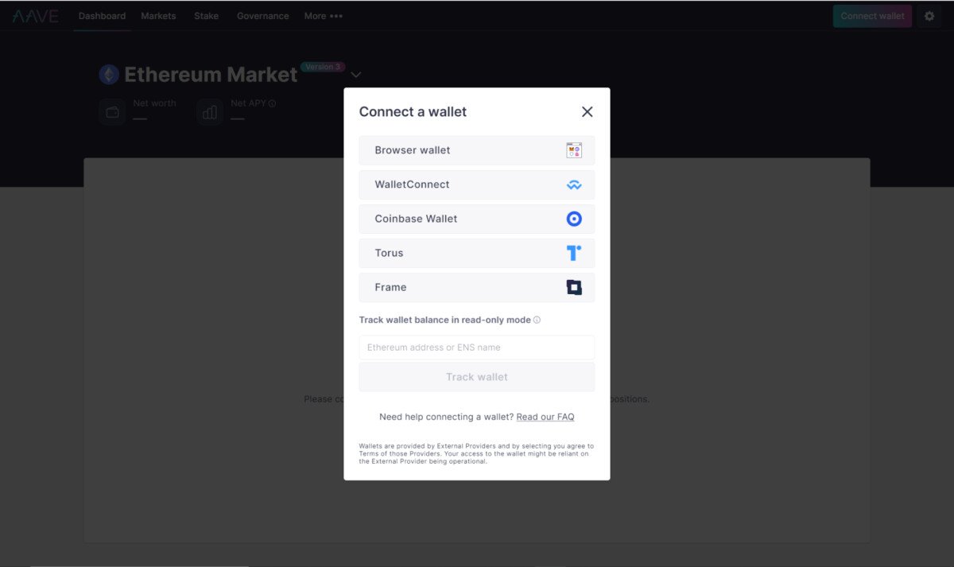Select the MetaMask icon next to Browser wallet

pyautogui.click(x=575, y=150)
